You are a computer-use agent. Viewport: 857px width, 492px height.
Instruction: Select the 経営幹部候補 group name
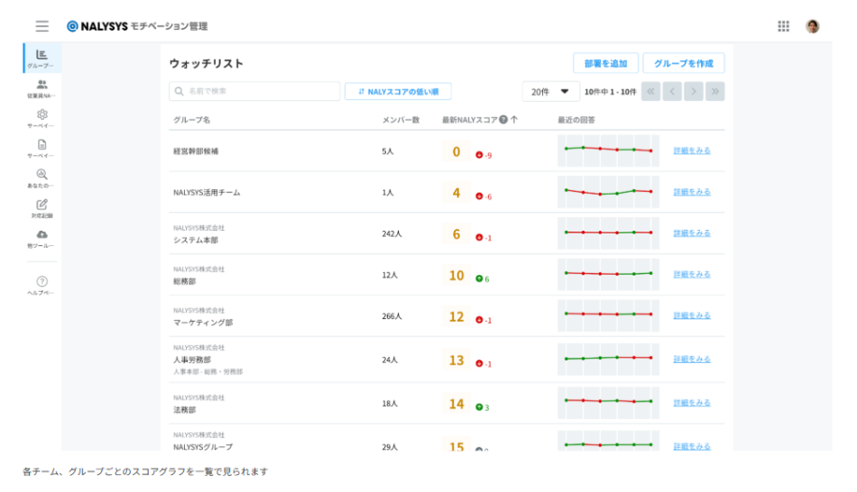click(196, 151)
